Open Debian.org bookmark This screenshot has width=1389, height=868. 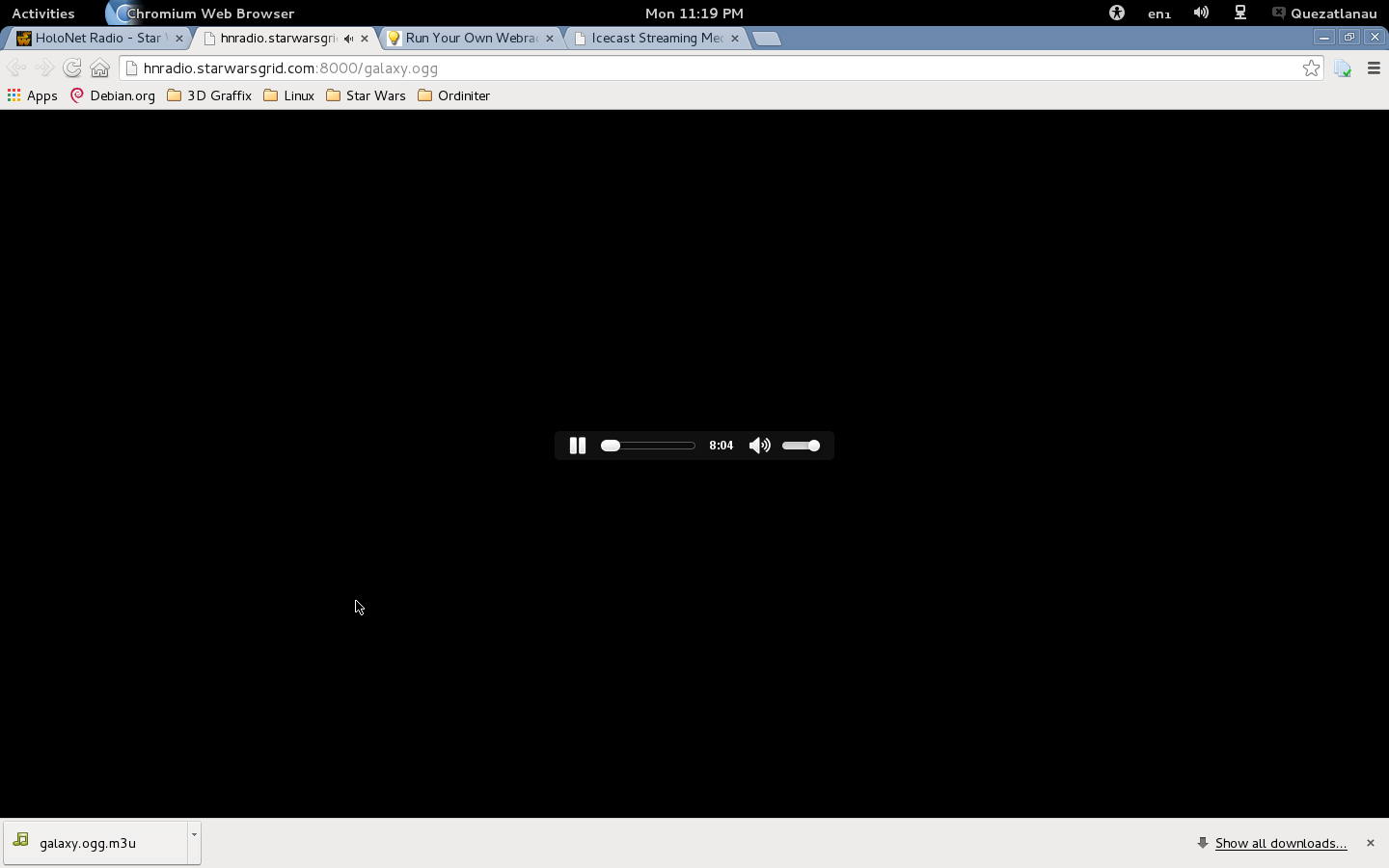(113, 95)
